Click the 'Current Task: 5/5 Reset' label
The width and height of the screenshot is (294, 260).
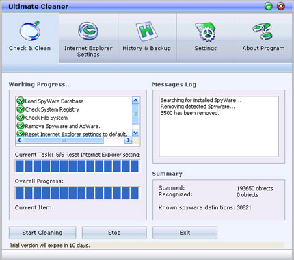pos(77,155)
